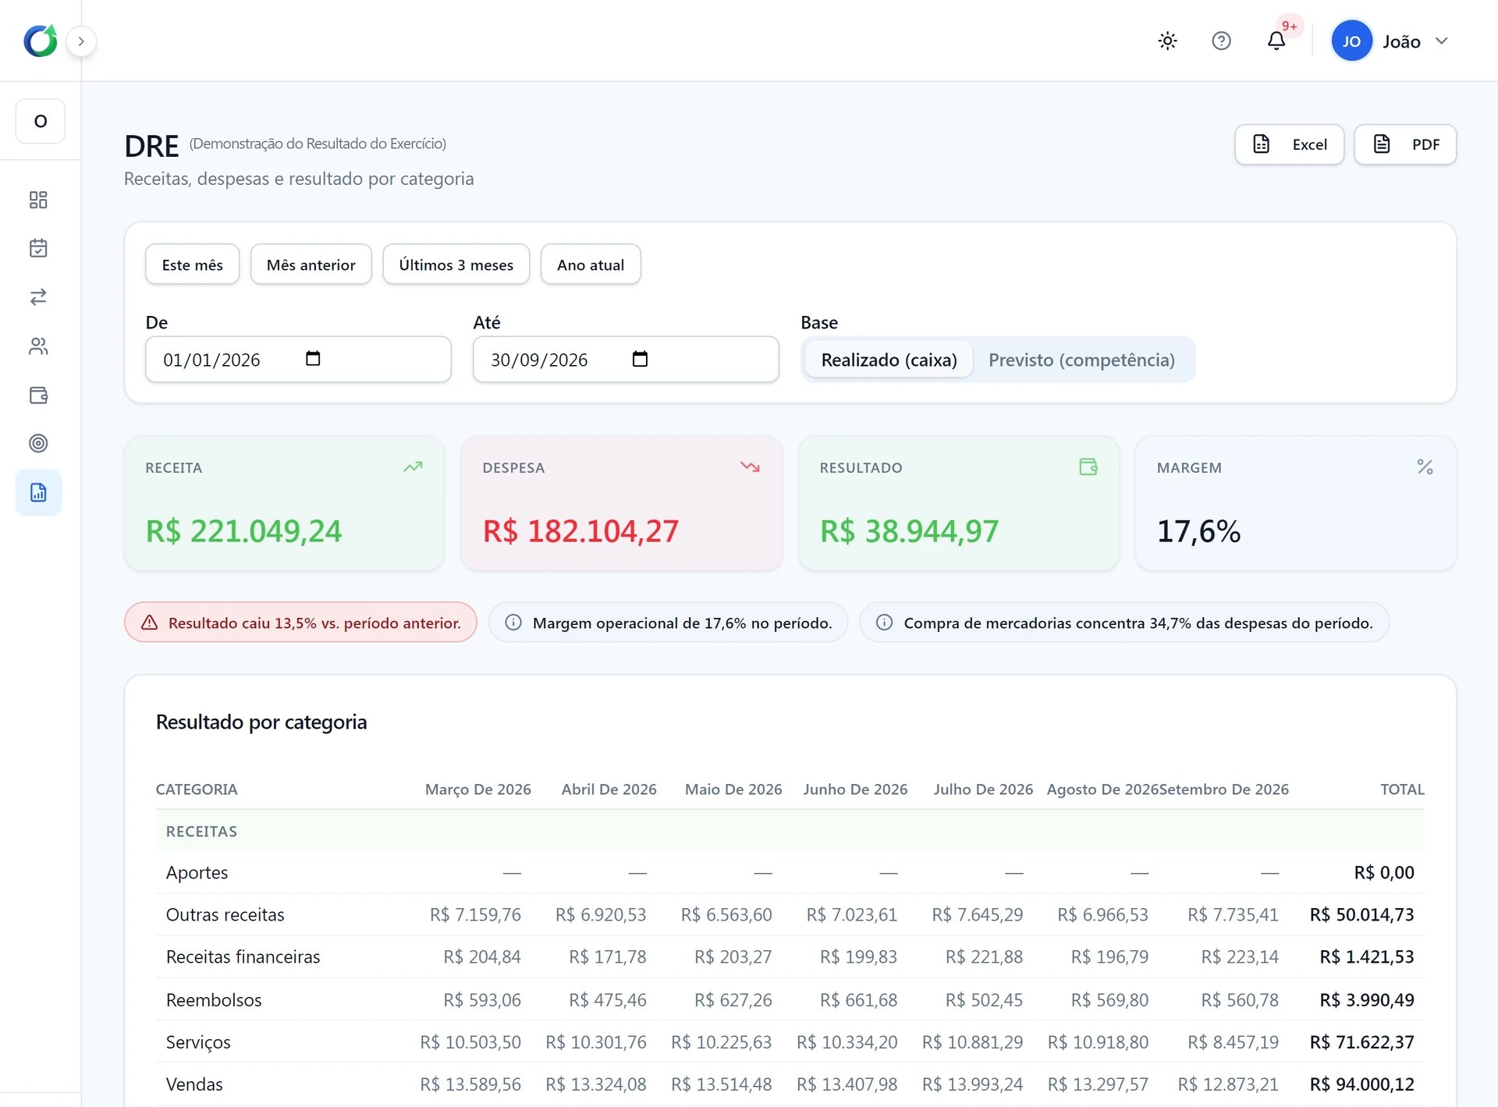Apply the 'Mês anterior' period filter
Image resolution: width=1498 pixels, height=1107 pixels.
point(311,264)
